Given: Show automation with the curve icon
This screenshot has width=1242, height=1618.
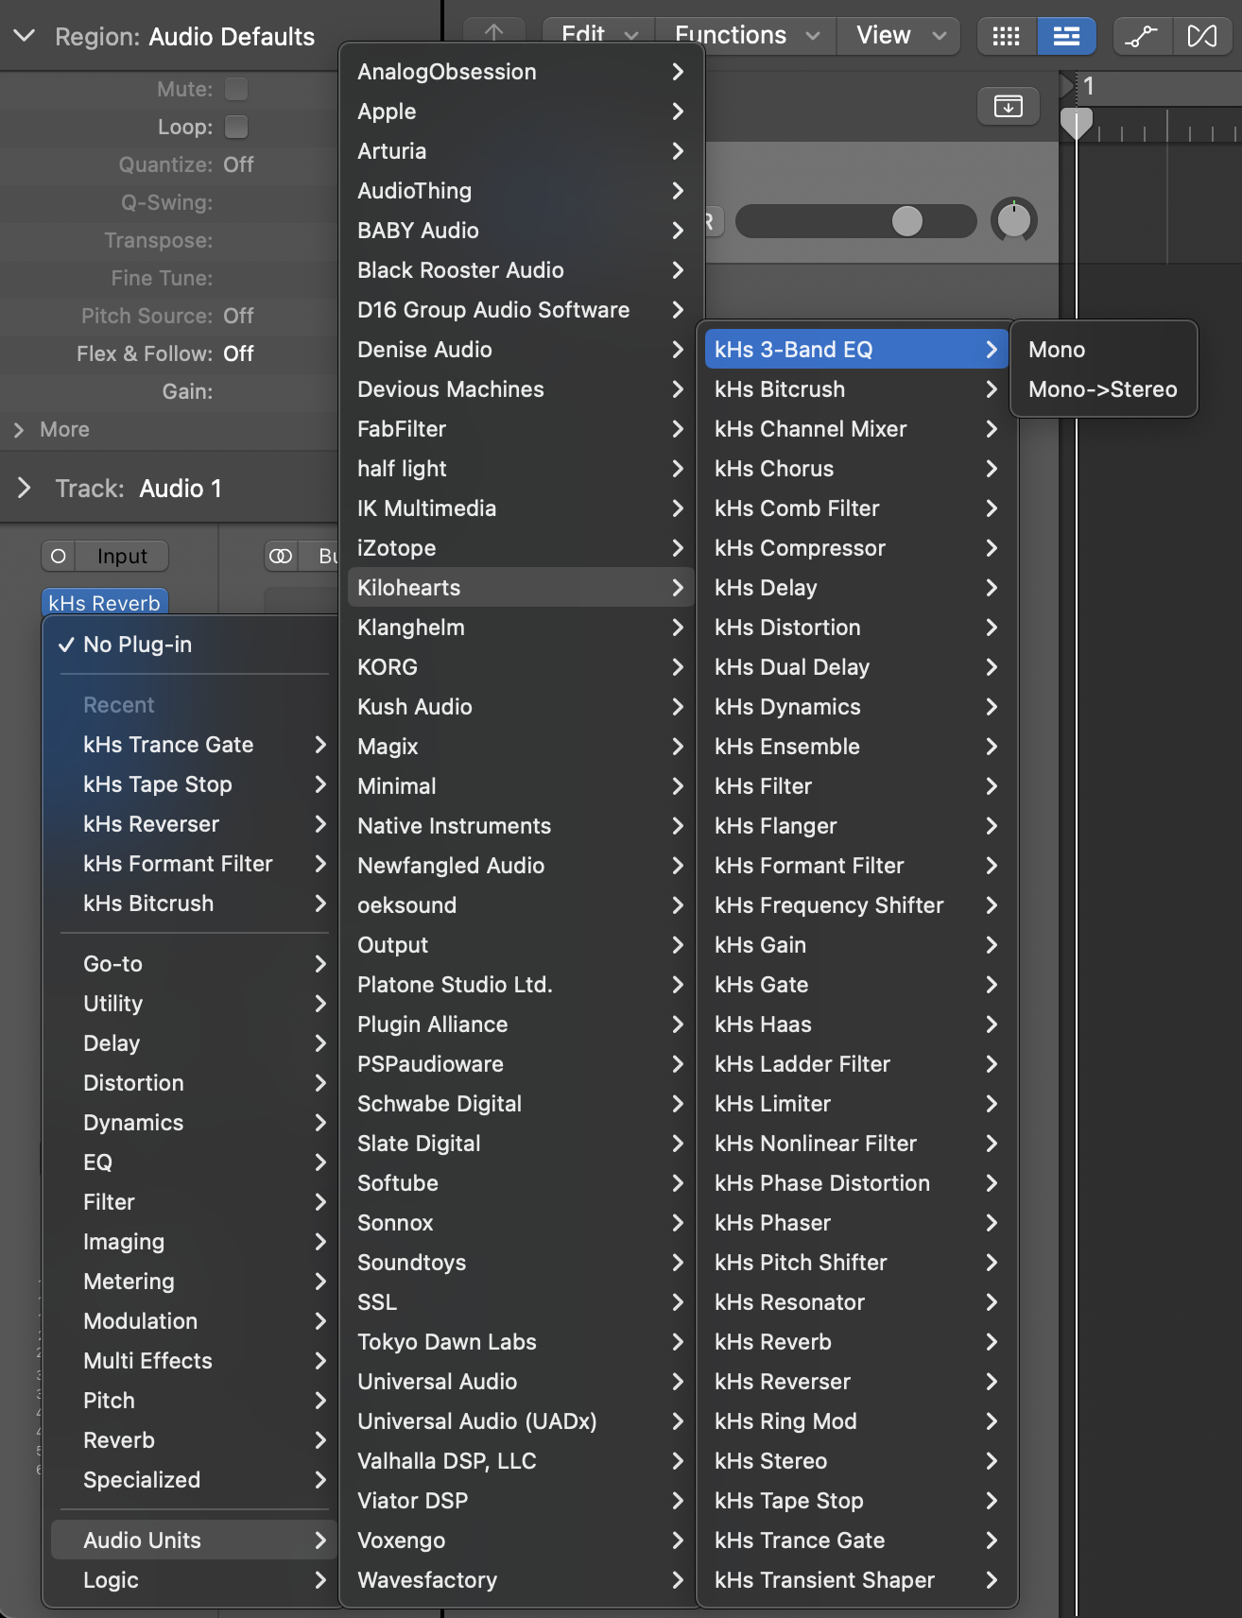Looking at the screenshot, I should coord(1142,36).
